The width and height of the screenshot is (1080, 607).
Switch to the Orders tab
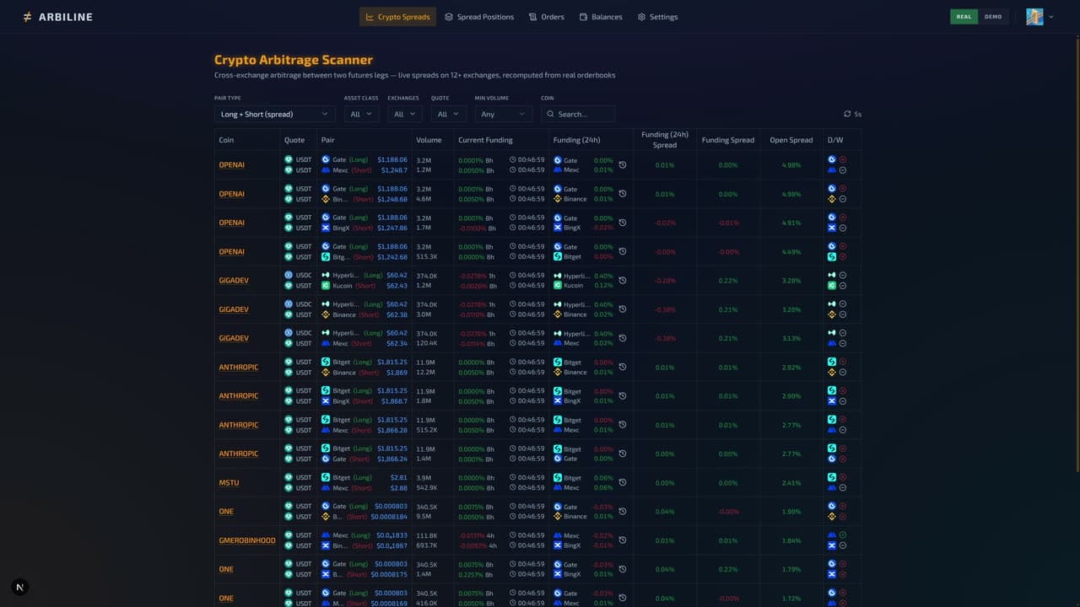pos(547,17)
